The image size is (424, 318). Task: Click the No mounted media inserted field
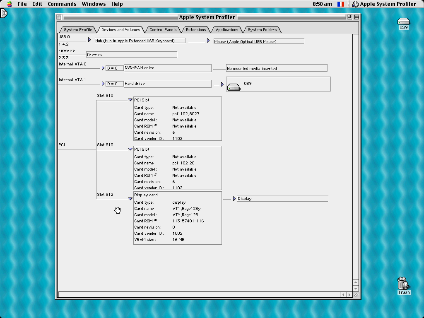pos(277,68)
